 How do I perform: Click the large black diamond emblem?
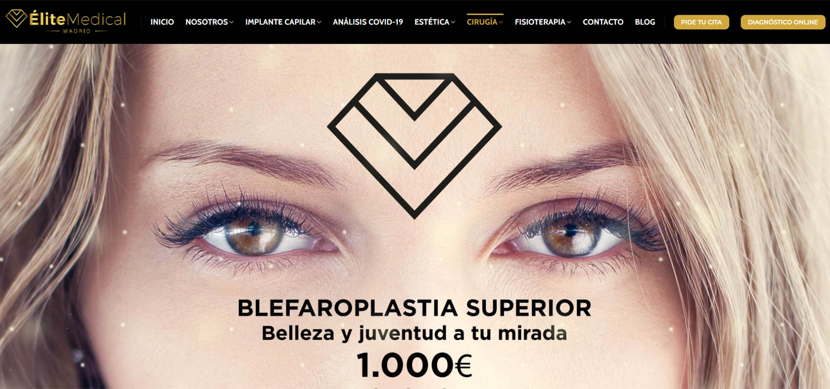(x=415, y=146)
